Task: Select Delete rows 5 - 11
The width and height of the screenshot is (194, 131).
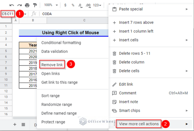Action: click(x=135, y=53)
